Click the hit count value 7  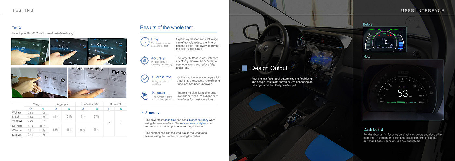pos(109,122)
